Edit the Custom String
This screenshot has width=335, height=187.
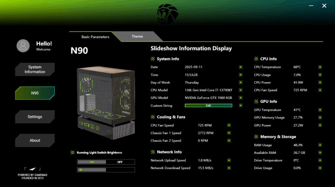coord(208,106)
